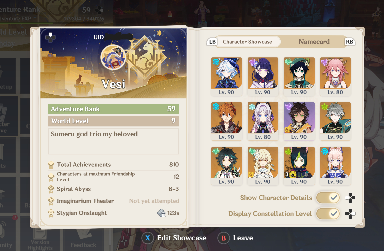Switch to the Namecard tab
The height and width of the screenshot is (251, 384).
pyautogui.click(x=314, y=42)
